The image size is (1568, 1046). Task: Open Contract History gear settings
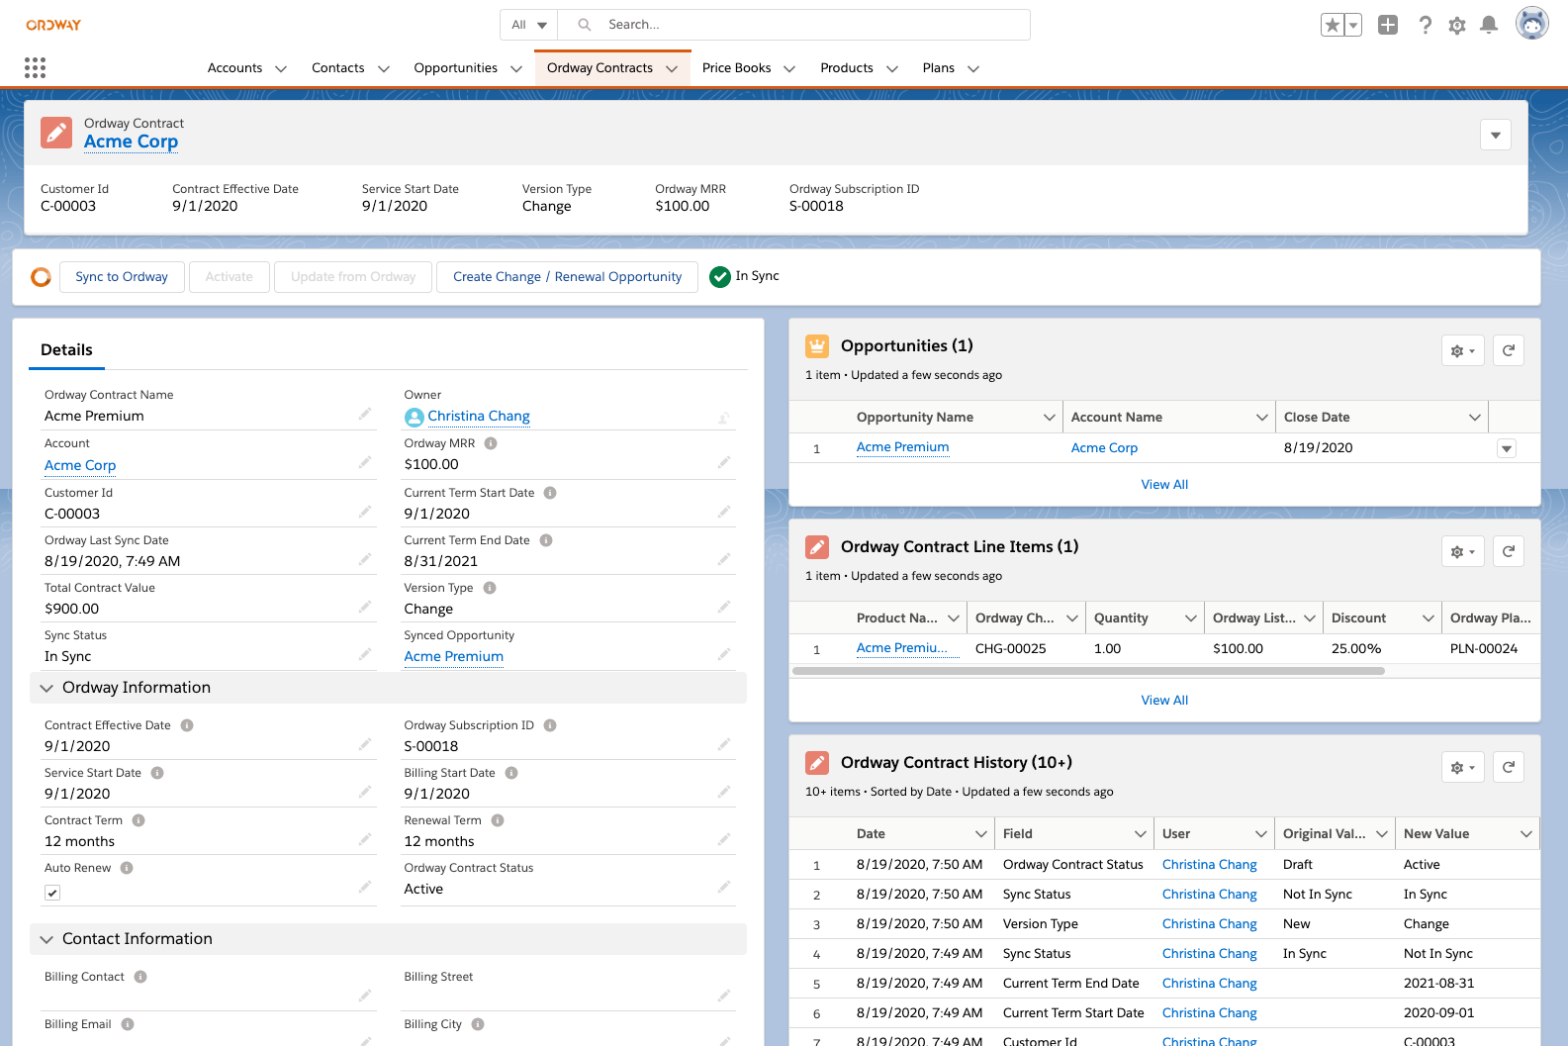click(x=1462, y=767)
